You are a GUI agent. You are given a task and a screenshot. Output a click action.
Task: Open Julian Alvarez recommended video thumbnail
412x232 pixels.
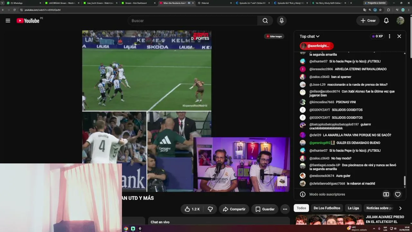(329, 220)
